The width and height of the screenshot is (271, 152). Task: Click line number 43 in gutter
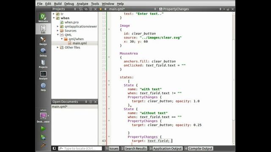coord(104,141)
